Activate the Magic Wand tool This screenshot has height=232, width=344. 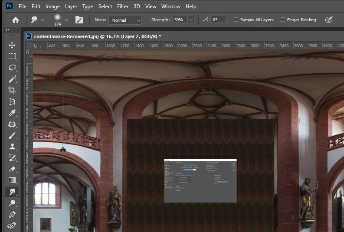12,79
